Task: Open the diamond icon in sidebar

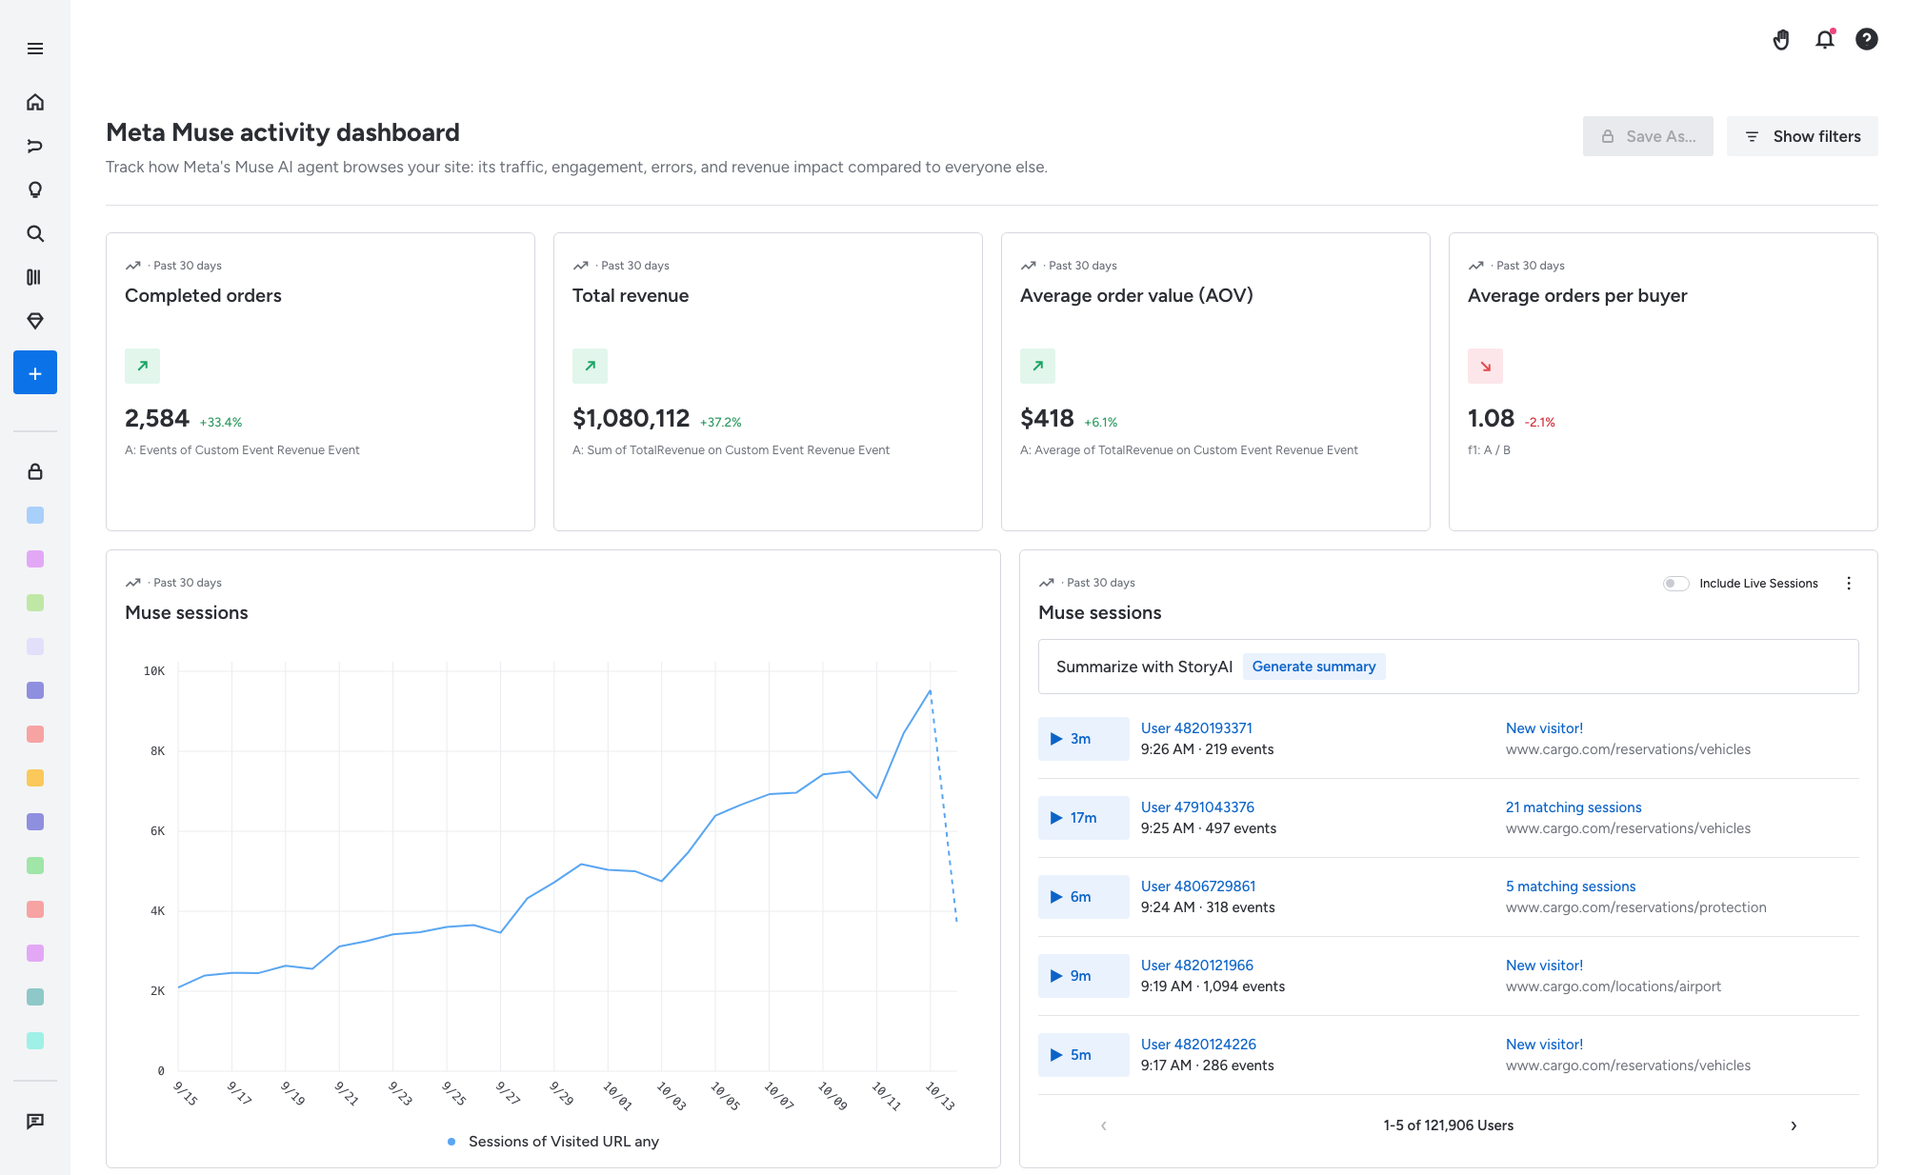Action: (x=35, y=321)
